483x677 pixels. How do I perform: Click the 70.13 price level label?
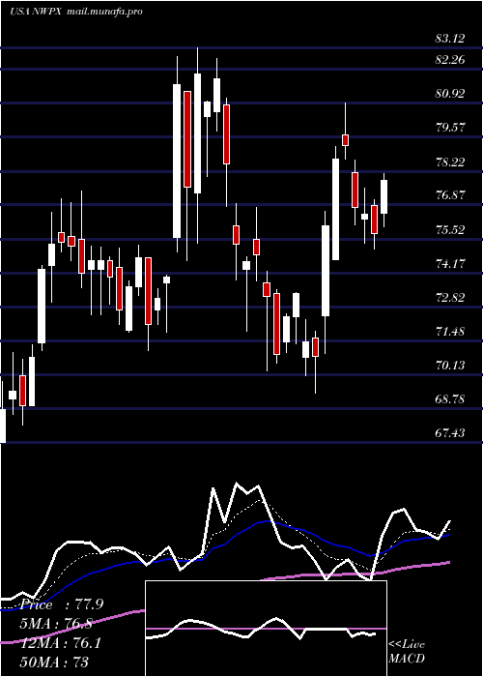tap(450, 366)
